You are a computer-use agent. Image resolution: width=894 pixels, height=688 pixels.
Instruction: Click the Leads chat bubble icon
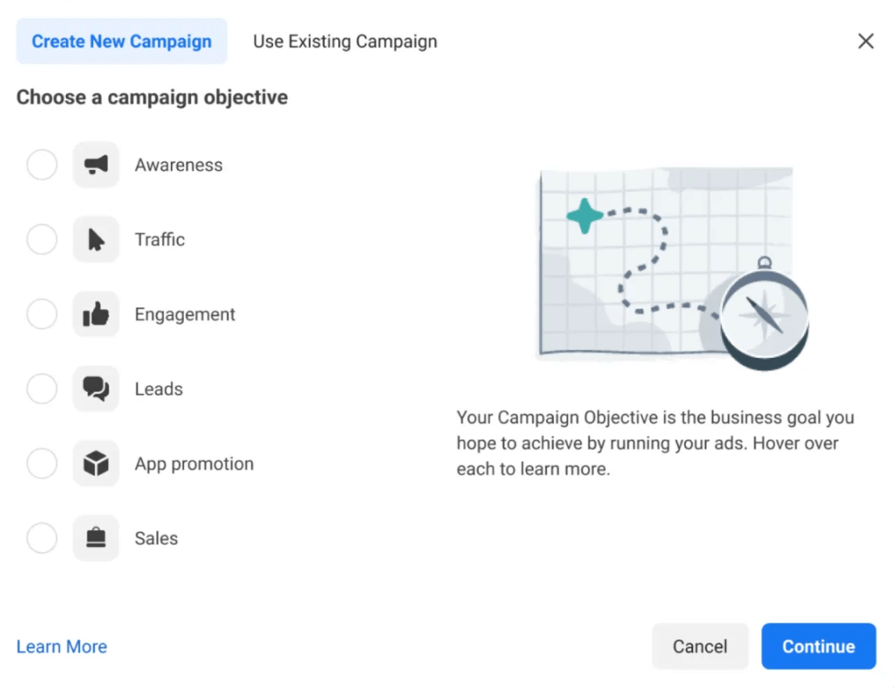click(95, 388)
